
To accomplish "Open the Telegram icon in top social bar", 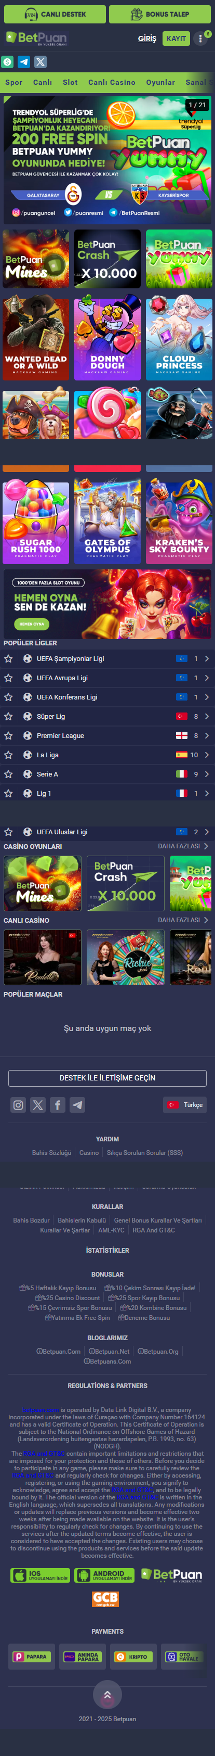I will [24, 62].
